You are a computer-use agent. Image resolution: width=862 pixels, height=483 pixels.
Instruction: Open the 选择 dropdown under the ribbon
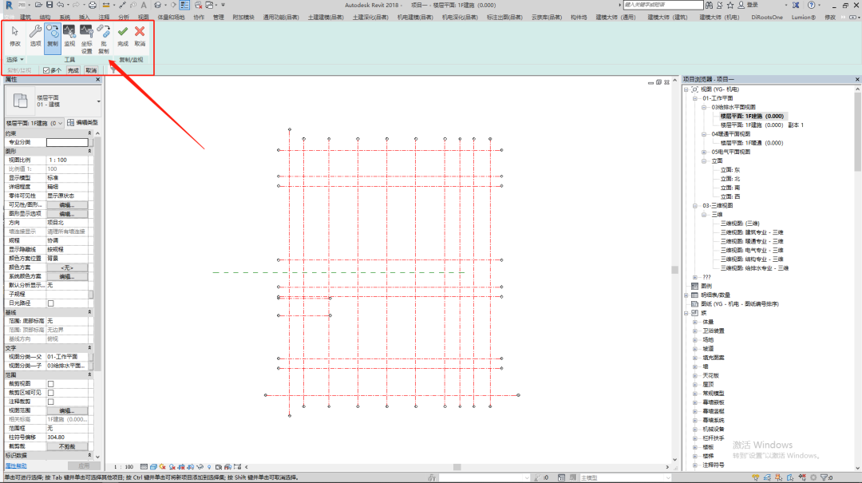(x=15, y=59)
